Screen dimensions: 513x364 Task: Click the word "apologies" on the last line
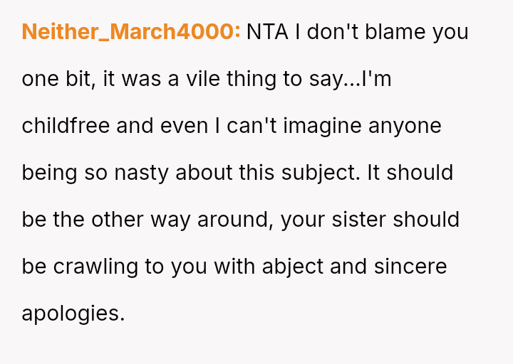(x=73, y=314)
